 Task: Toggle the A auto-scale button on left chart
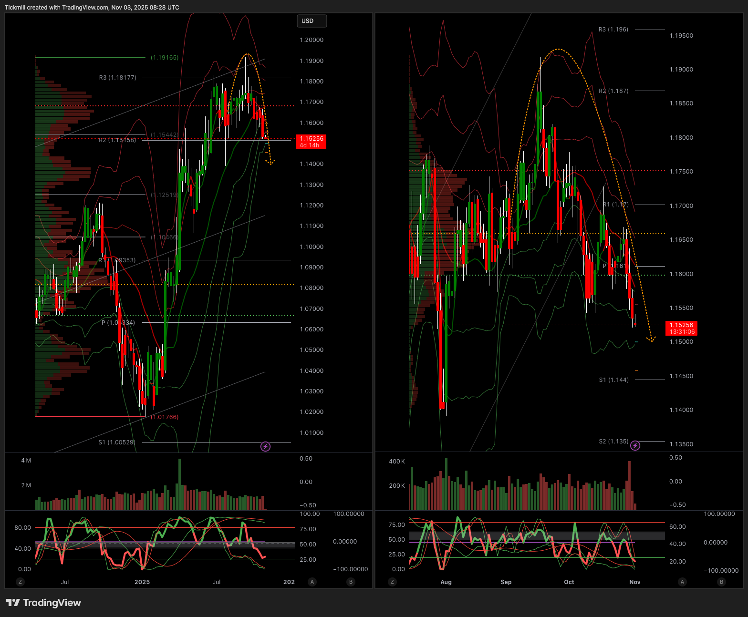click(312, 582)
